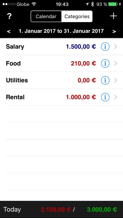The image size is (123, 218).
Task: Add new entry with plus icon
Action: [113, 16]
